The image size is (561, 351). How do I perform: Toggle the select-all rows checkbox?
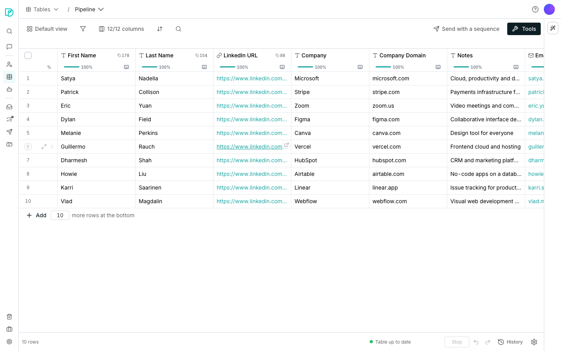28,55
